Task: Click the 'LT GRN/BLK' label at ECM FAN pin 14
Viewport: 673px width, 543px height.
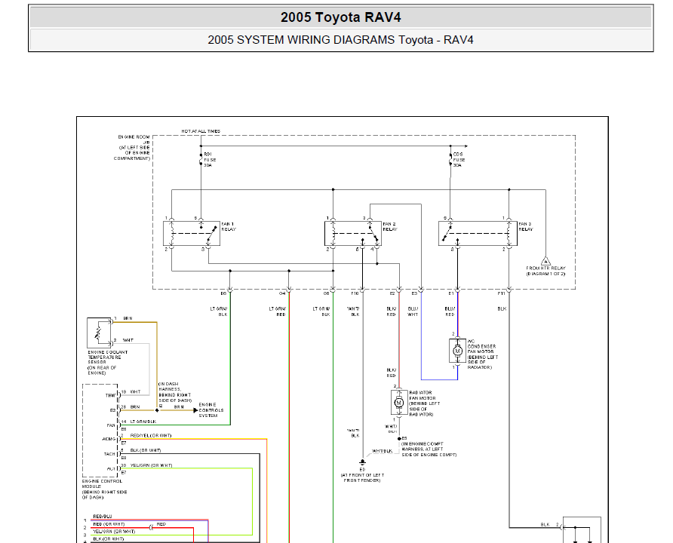Action: point(143,422)
